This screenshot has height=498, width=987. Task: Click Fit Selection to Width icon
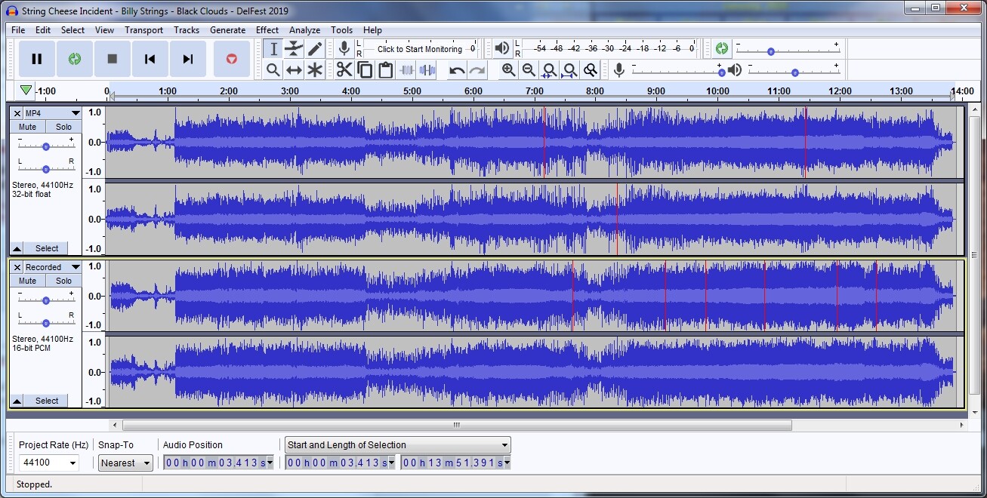(x=550, y=70)
